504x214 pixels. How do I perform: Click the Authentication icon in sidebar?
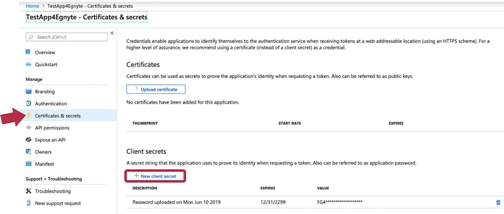(x=28, y=103)
